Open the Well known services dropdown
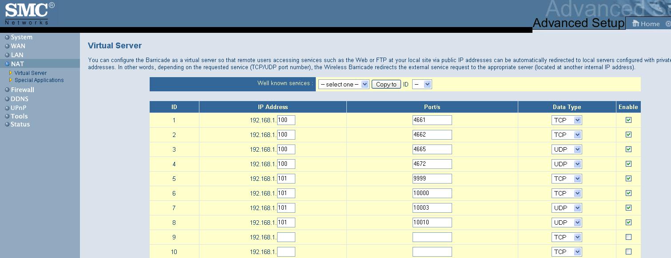The image size is (671, 258). 344,84
